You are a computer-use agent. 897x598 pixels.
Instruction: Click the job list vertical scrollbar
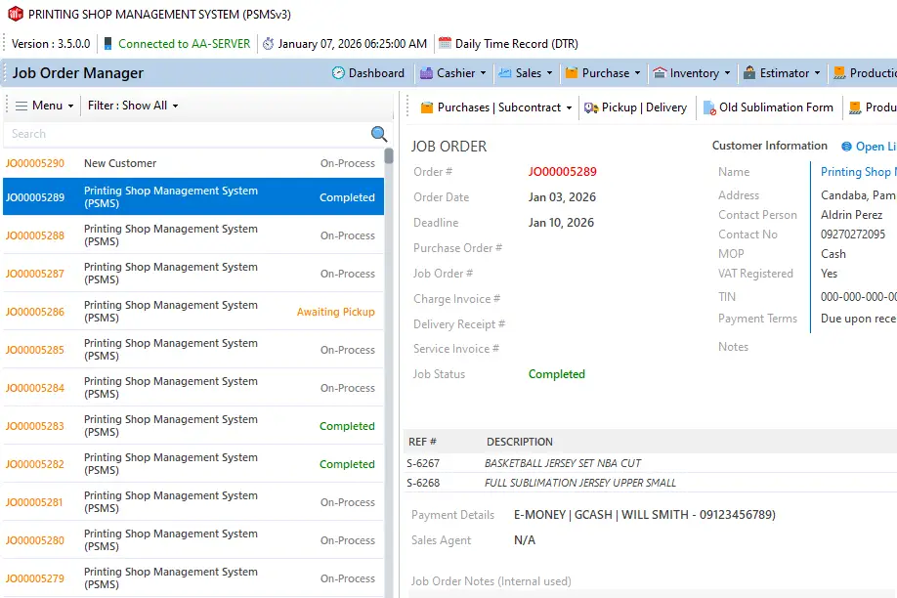click(x=389, y=371)
